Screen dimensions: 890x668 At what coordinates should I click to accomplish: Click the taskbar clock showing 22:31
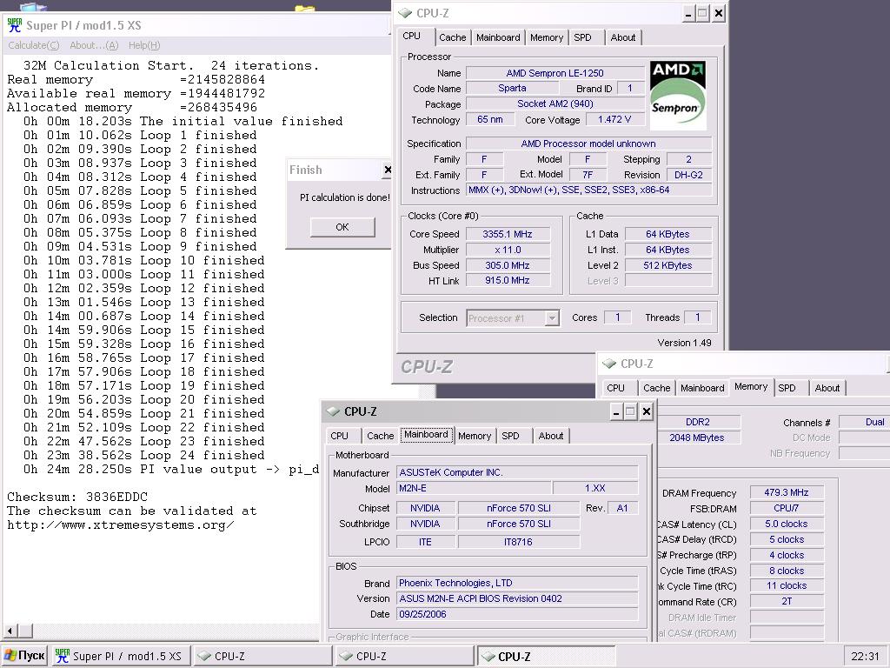[x=866, y=656]
